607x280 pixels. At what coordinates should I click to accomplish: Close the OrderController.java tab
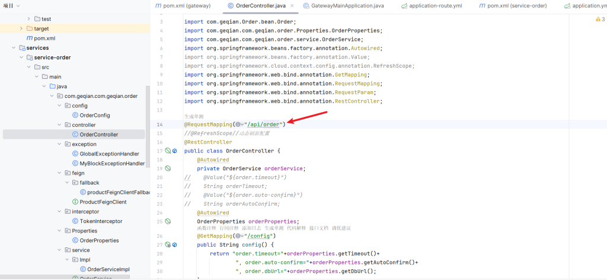(x=291, y=6)
